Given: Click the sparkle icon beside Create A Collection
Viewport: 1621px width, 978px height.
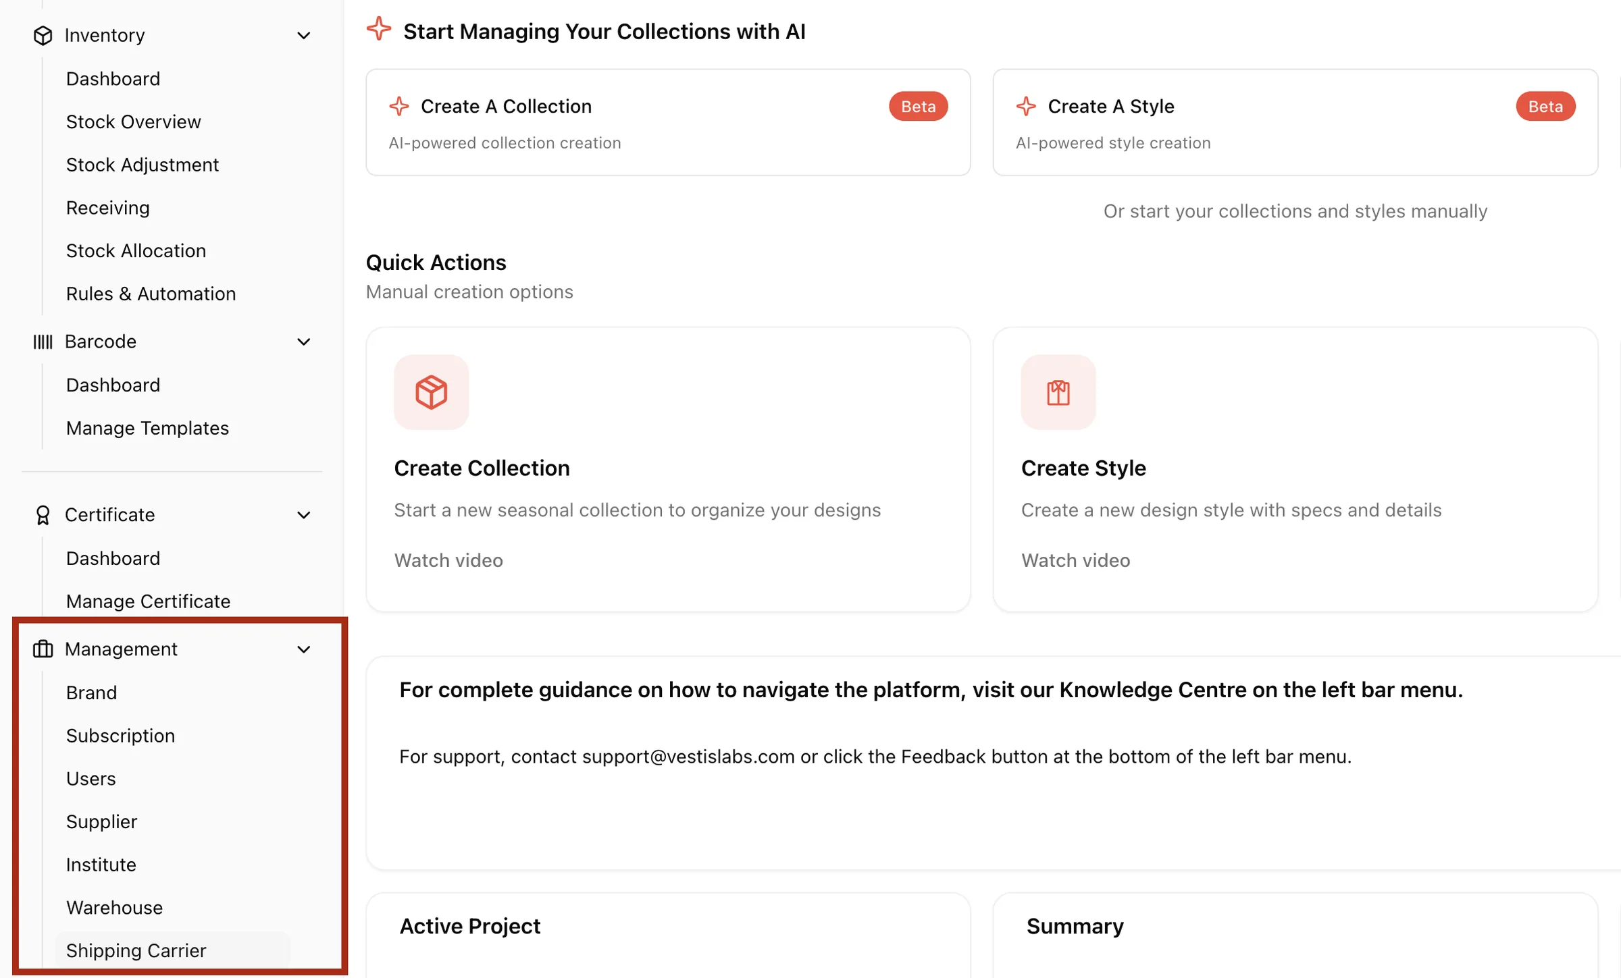Looking at the screenshot, I should point(399,106).
